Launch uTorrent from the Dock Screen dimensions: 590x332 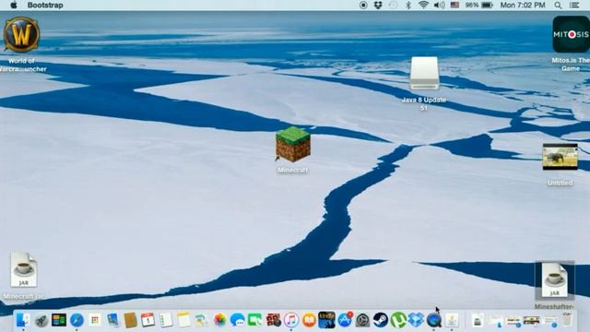(x=398, y=320)
